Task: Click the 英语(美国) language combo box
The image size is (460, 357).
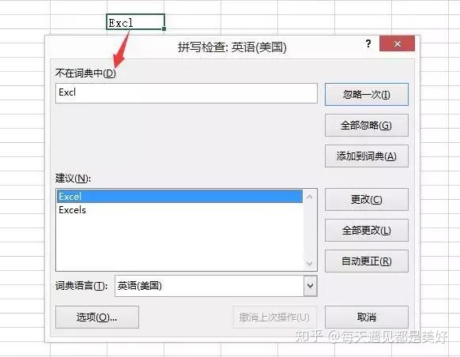Action: point(216,285)
